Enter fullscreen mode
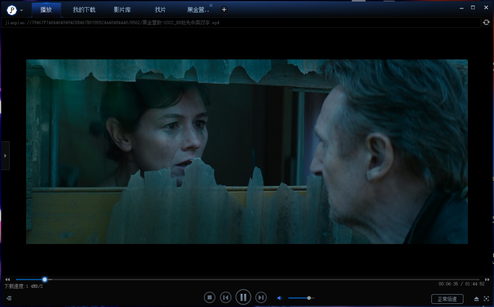This screenshot has height=307, width=494. pos(486,299)
